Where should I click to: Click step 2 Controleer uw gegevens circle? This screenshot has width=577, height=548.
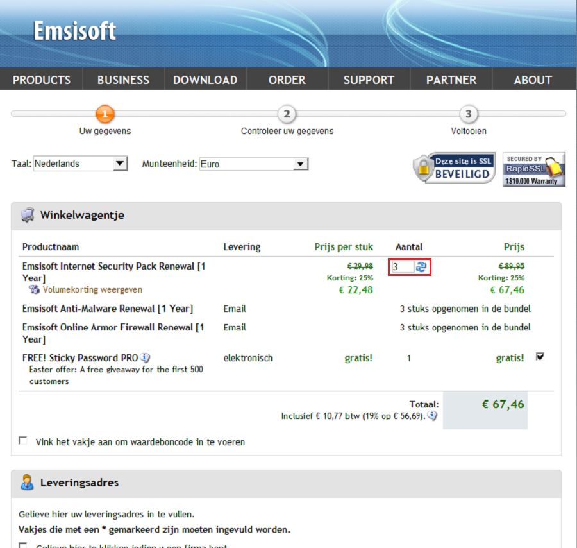point(287,114)
